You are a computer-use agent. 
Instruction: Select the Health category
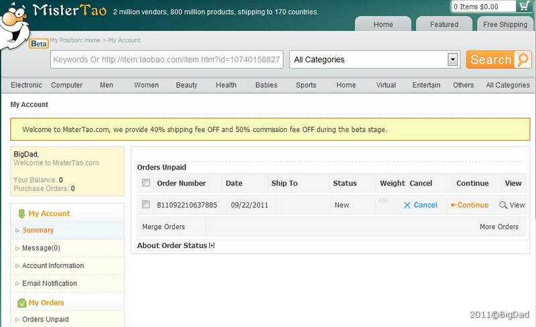226,85
